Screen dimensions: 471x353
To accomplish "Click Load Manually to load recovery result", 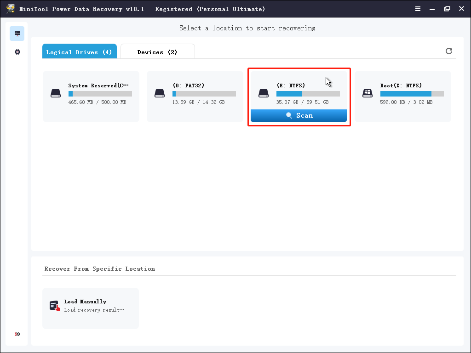I will pos(90,308).
